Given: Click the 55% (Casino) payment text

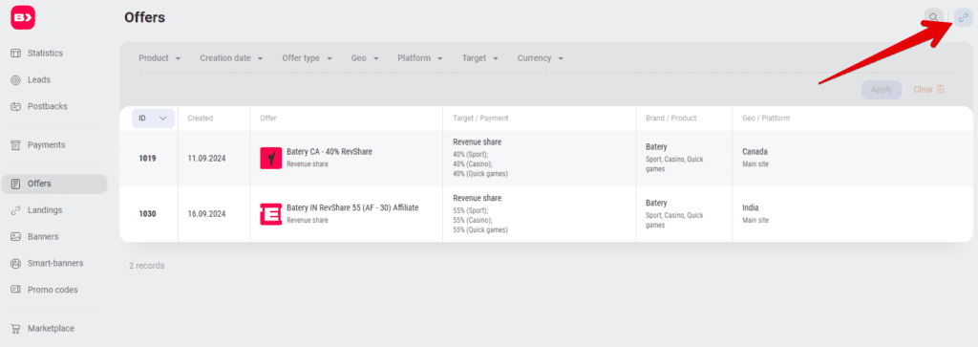Looking at the screenshot, I should (472, 220).
